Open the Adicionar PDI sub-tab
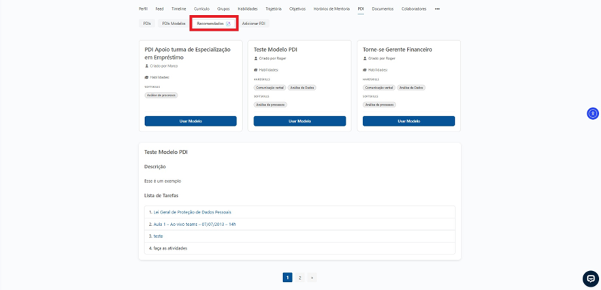The width and height of the screenshot is (601, 290). pos(254,24)
